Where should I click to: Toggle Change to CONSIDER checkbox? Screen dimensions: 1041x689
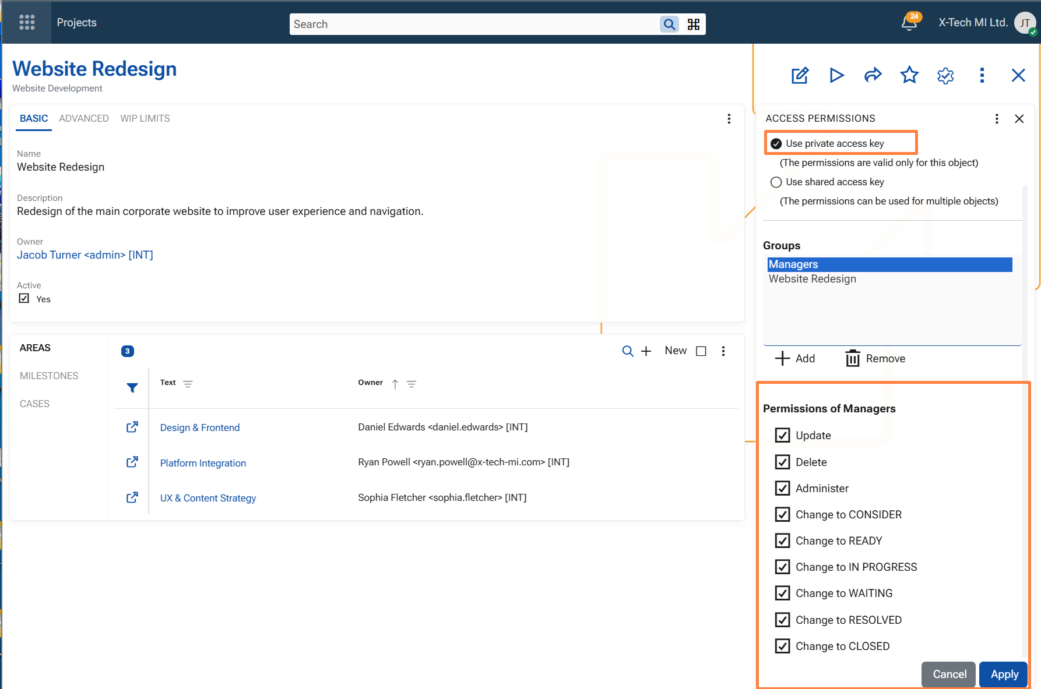(x=782, y=514)
